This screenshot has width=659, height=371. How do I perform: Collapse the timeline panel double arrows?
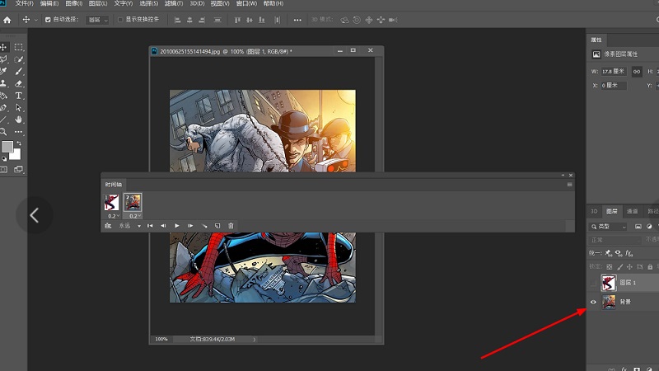(563, 175)
